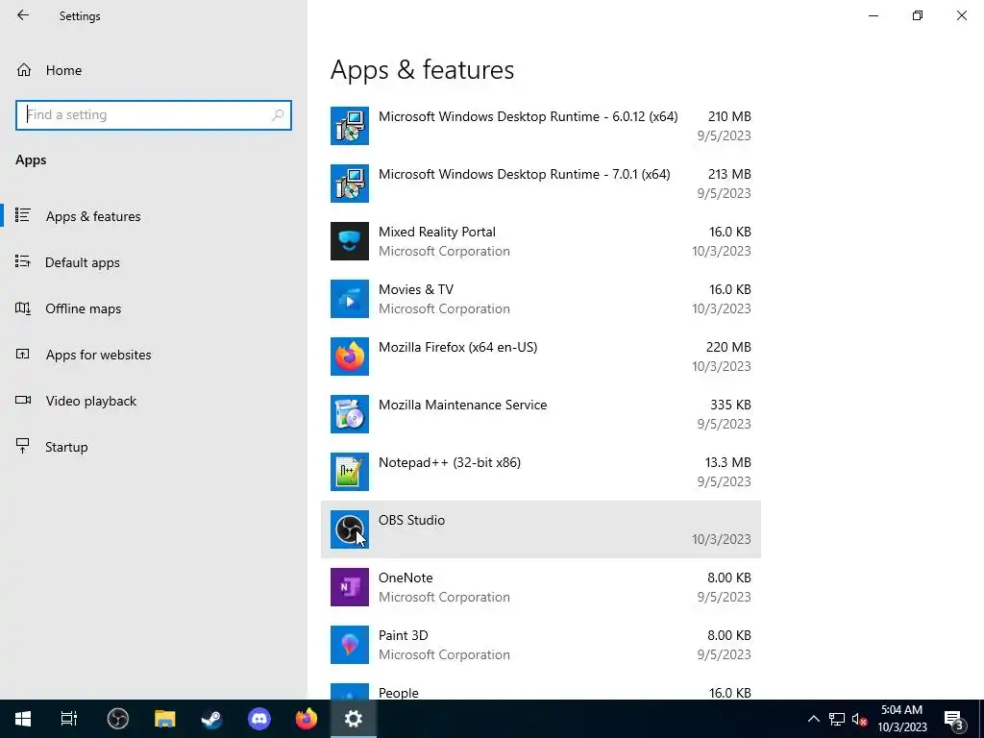Click the 335 KB Maintenance Service size

730,405
